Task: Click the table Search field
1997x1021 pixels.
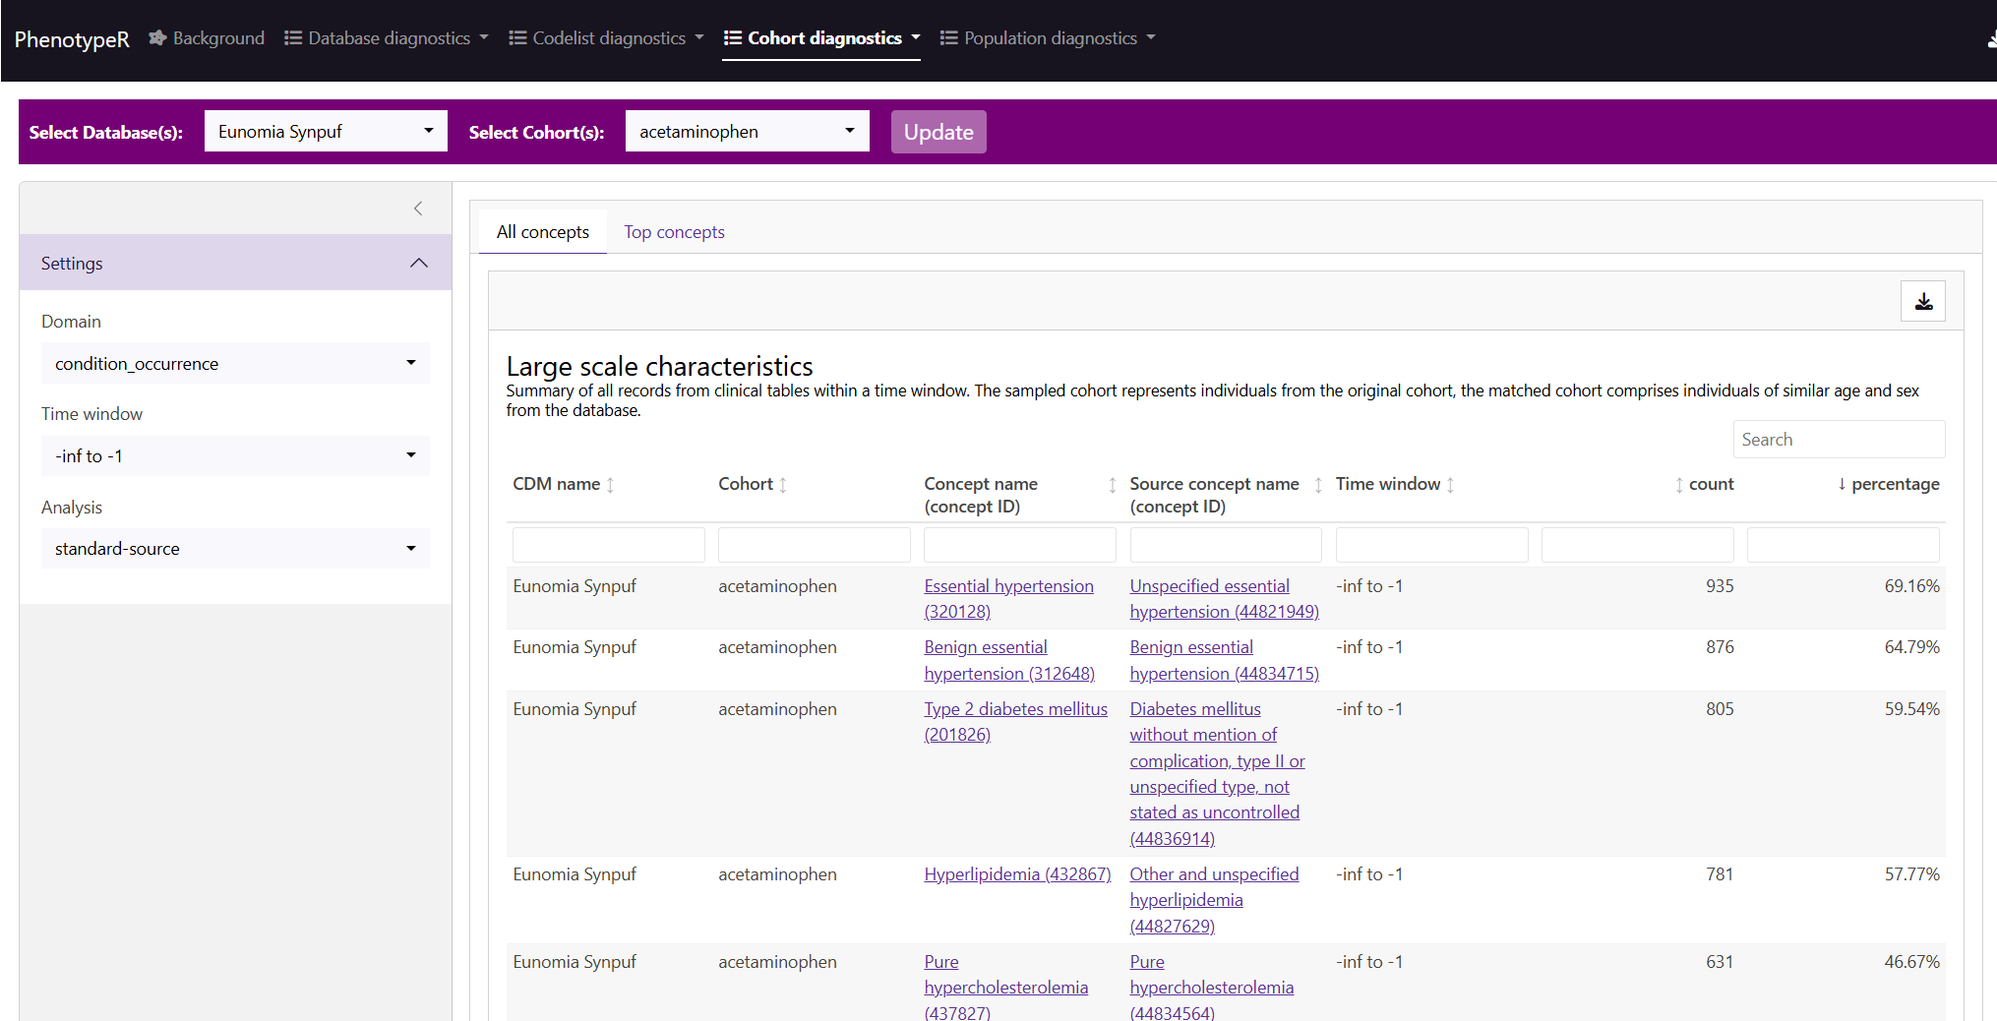Action: pyautogui.click(x=1838, y=440)
